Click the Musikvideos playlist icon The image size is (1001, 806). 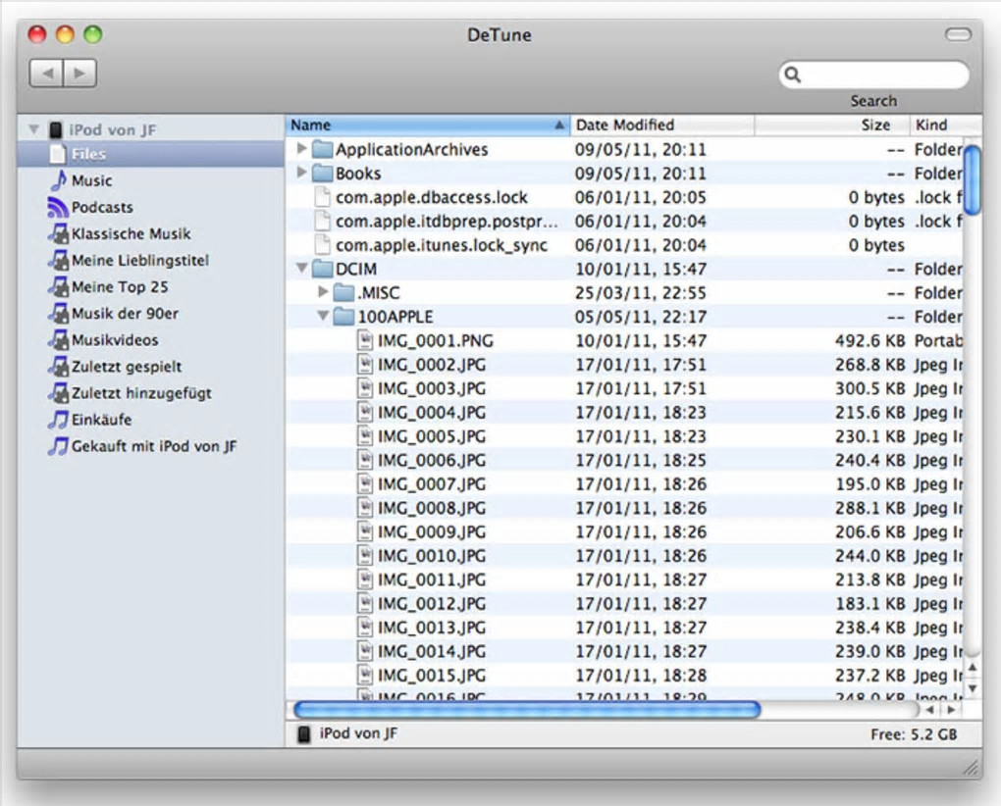[58, 340]
